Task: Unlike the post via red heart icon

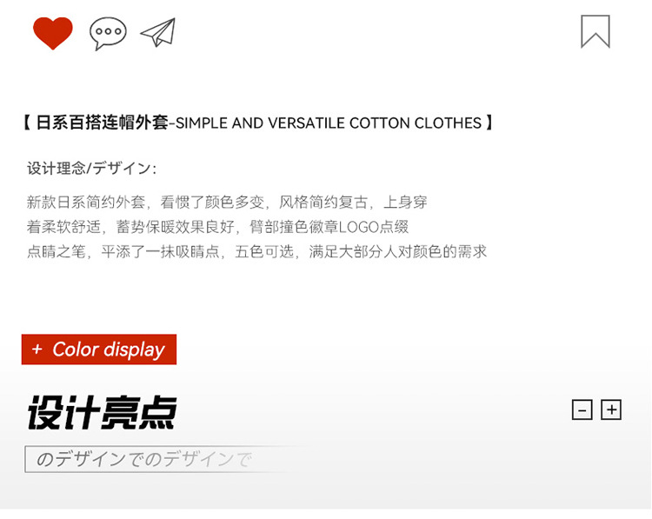Action: pos(53,33)
